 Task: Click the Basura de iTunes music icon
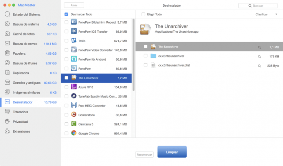coord(7,63)
